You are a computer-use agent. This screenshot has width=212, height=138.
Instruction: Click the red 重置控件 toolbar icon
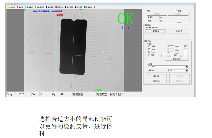56,7
